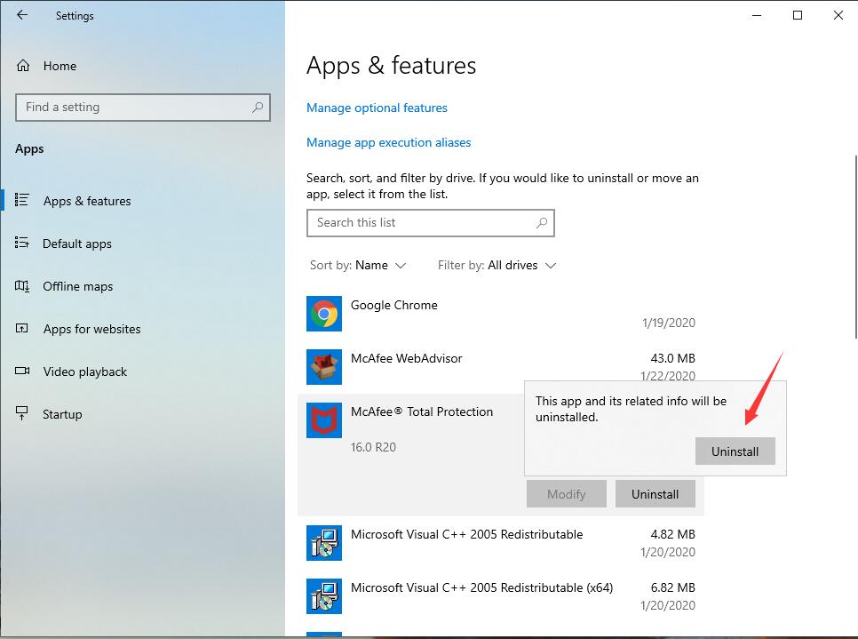
Task: Click the Apps section heading in sidebar
Action: [29, 149]
